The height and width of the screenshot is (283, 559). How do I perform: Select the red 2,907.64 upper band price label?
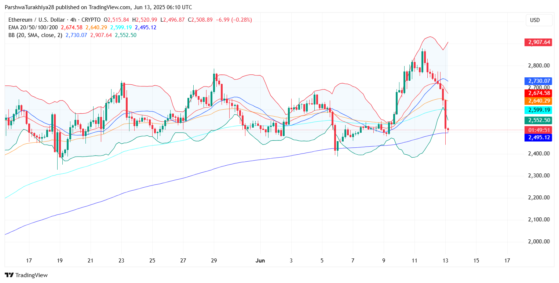click(x=538, y=43)
